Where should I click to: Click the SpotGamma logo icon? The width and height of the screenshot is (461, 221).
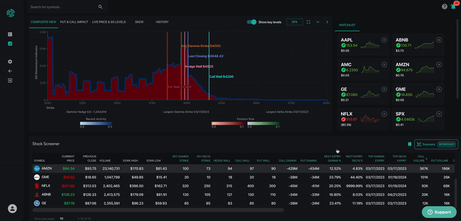(10, 13)
